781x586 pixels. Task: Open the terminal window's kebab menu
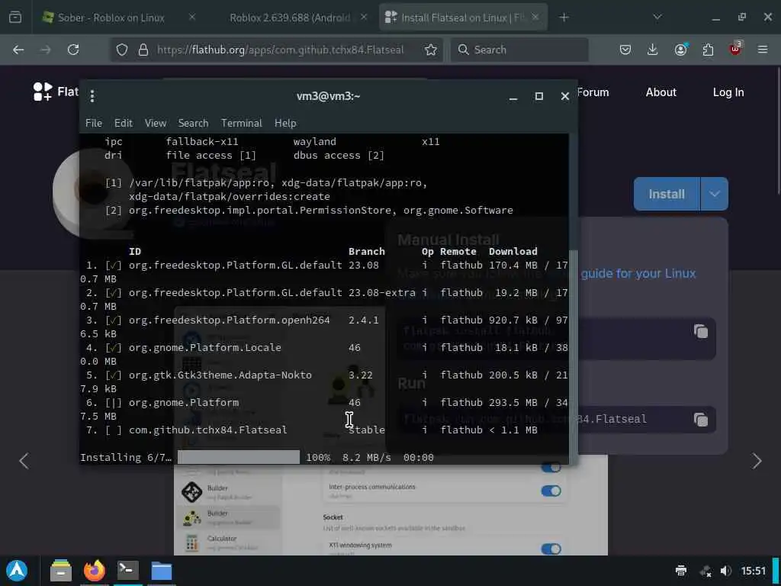click(x=92, y=95)
